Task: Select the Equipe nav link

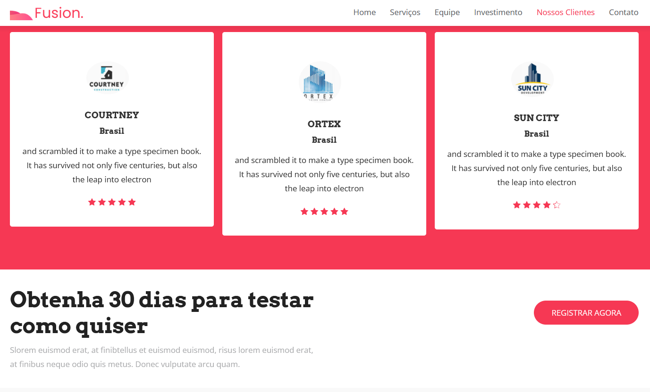Action: pyautogui.click(x=447, y=12)
